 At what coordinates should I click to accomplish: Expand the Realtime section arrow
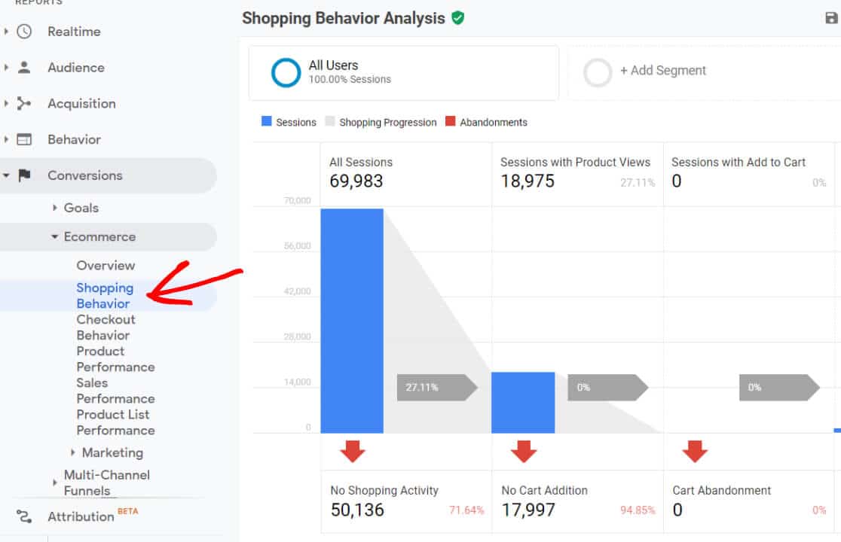6,32
